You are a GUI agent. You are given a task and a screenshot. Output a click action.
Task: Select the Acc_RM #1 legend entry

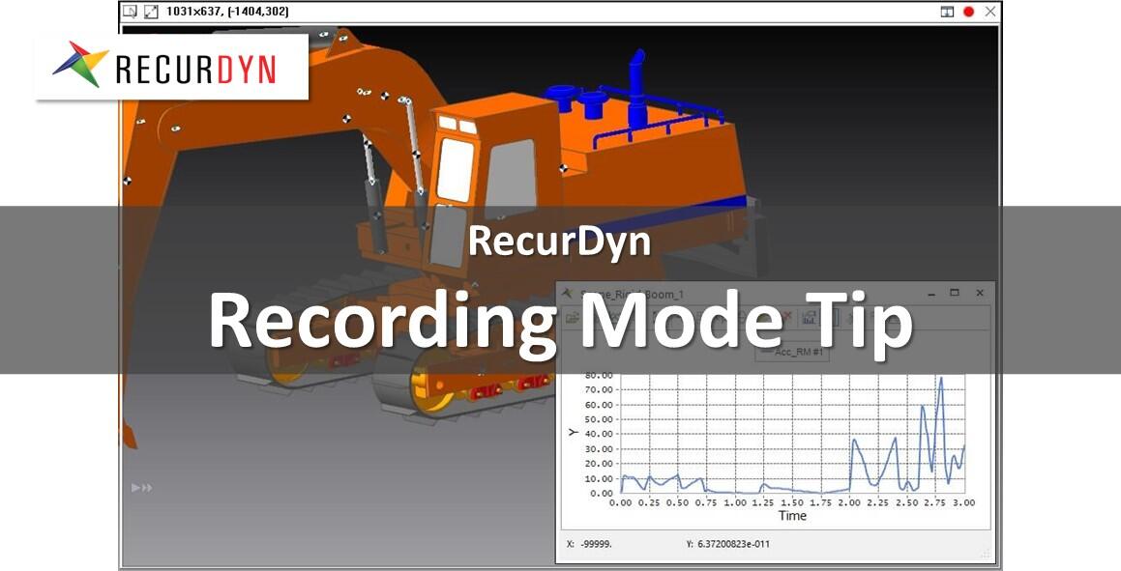[792, 353]
